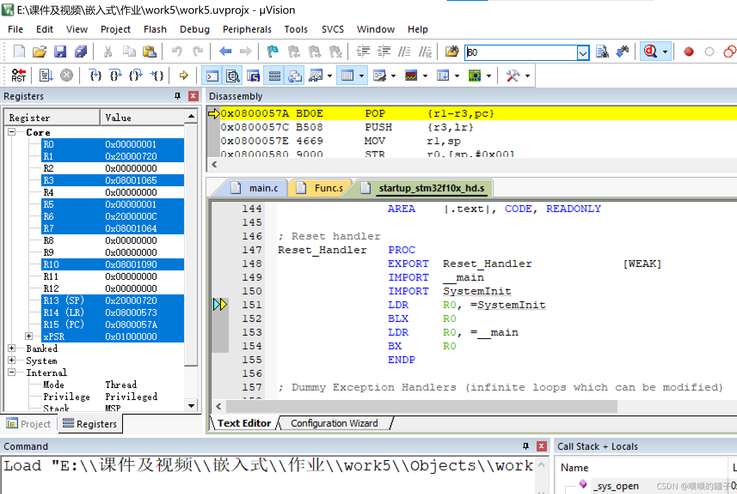
Task: Click the editor horizontal scrollbar thumb
Action: (x=421, y=406)
